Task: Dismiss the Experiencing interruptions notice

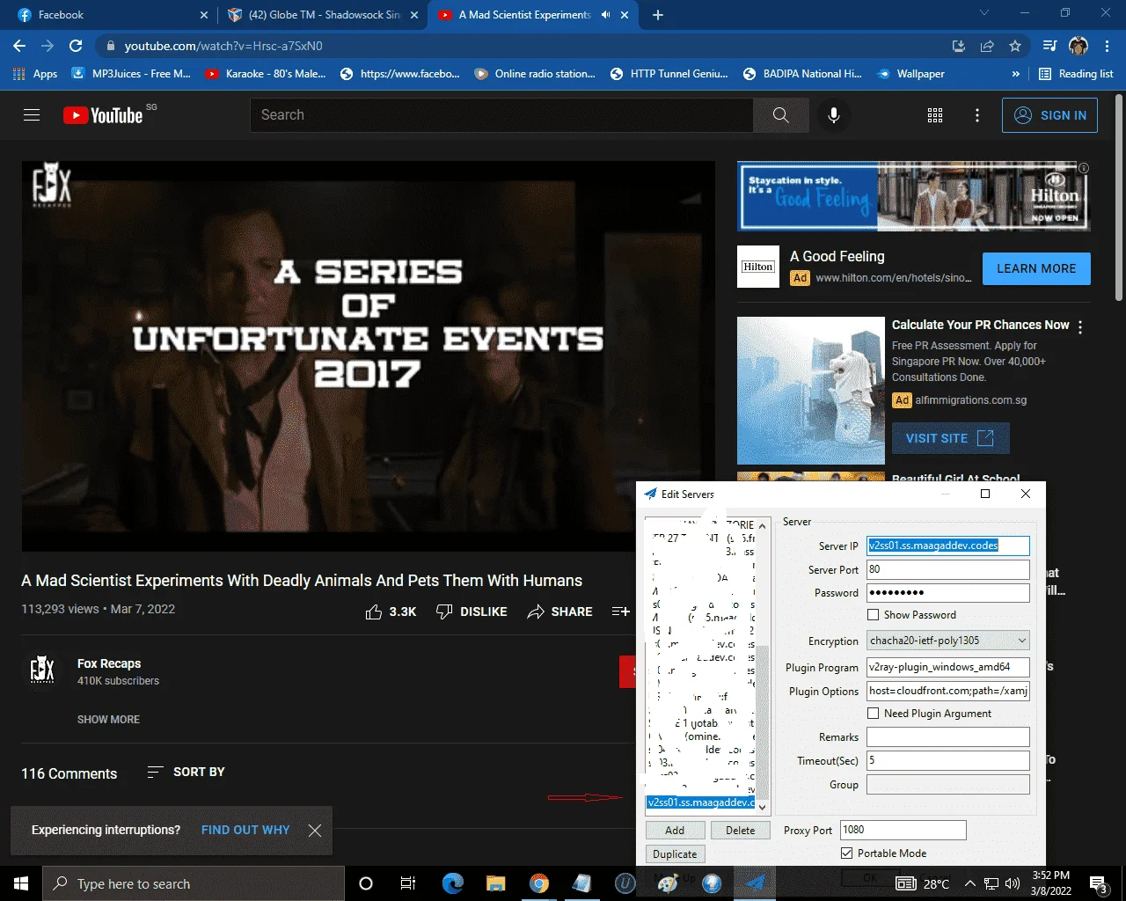Action: [x=315, y=830]
